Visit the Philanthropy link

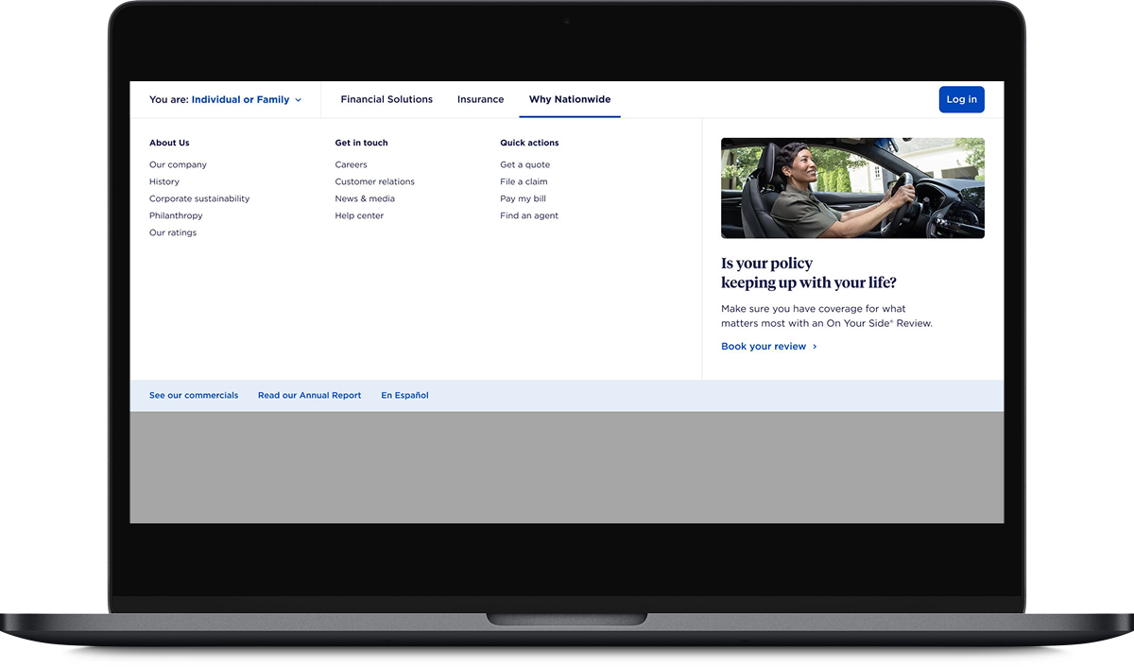point(176,215)
